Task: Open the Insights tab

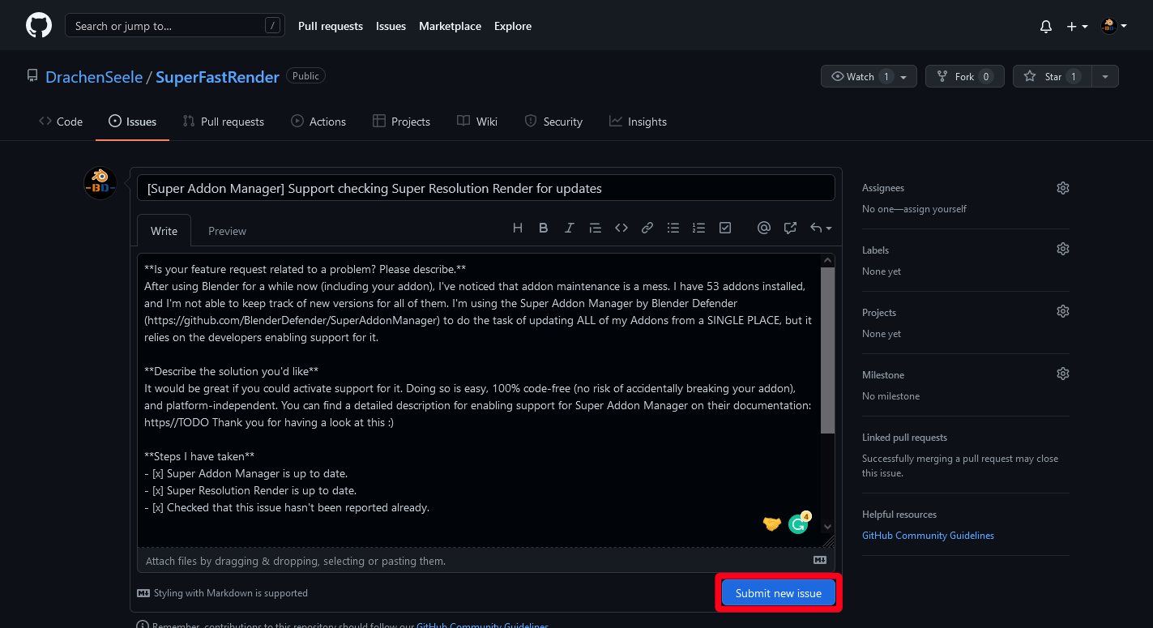Action: [638, 122]
